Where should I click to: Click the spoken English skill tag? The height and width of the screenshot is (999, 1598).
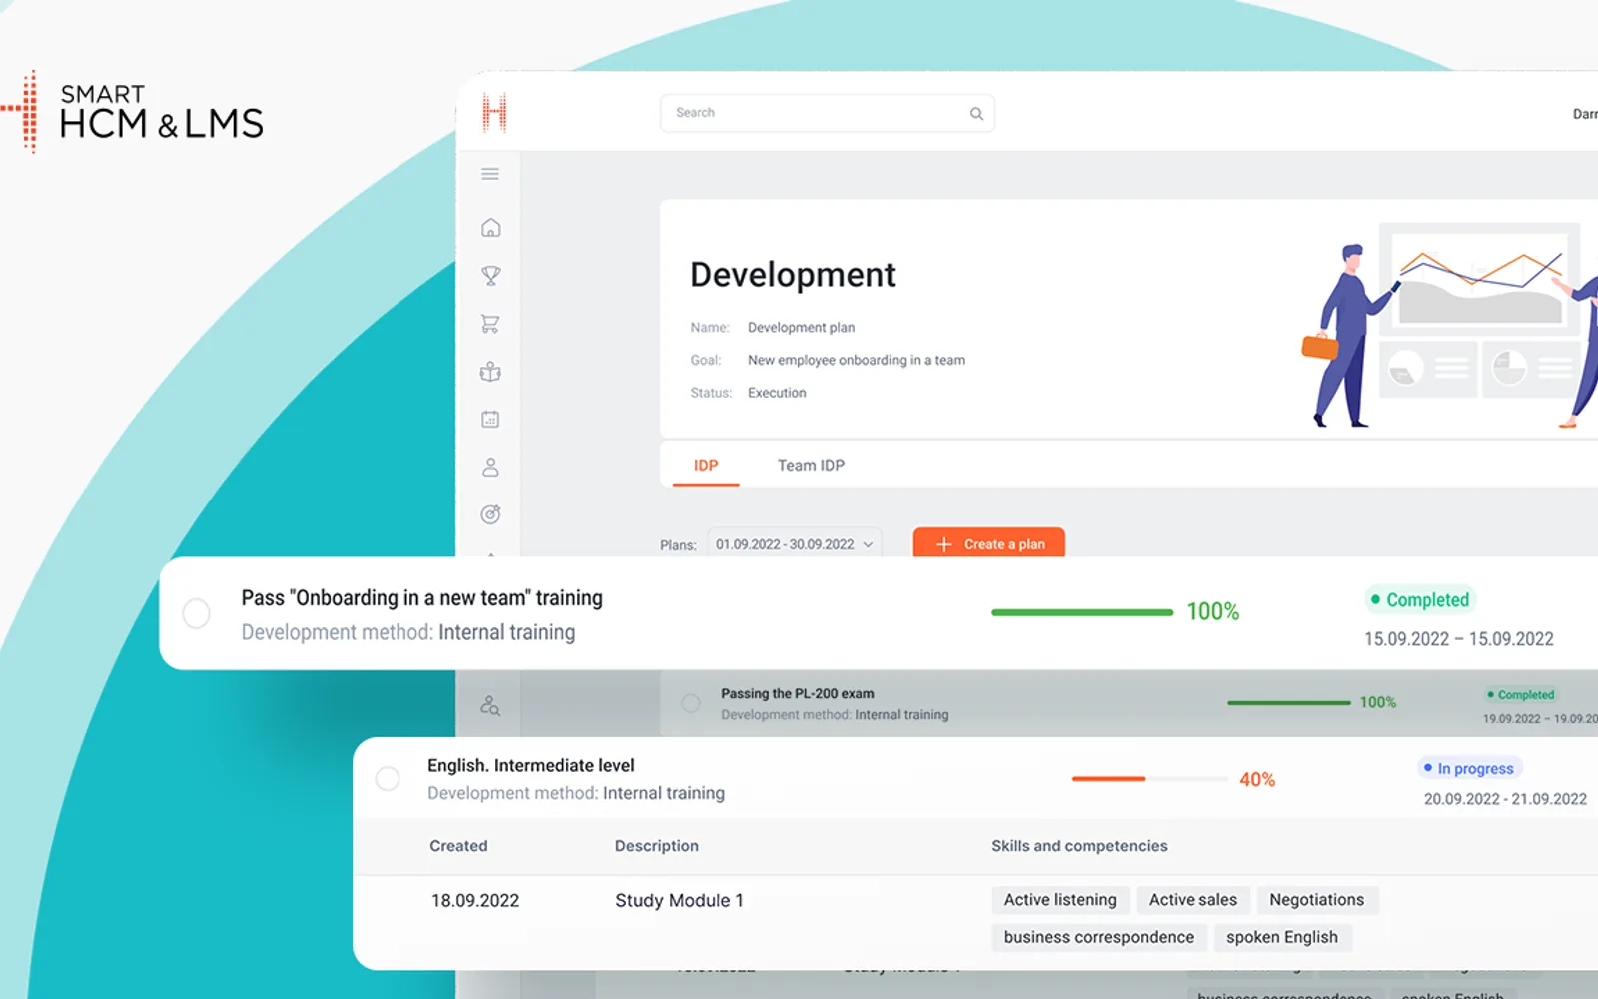pos(1282,937)
